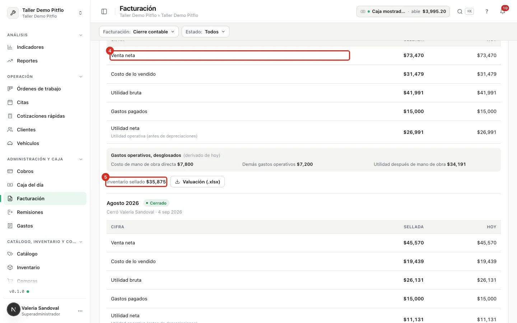Click Costo de mano de obra directa $7,800
The image size is (517, 323).
coord(152,164)
